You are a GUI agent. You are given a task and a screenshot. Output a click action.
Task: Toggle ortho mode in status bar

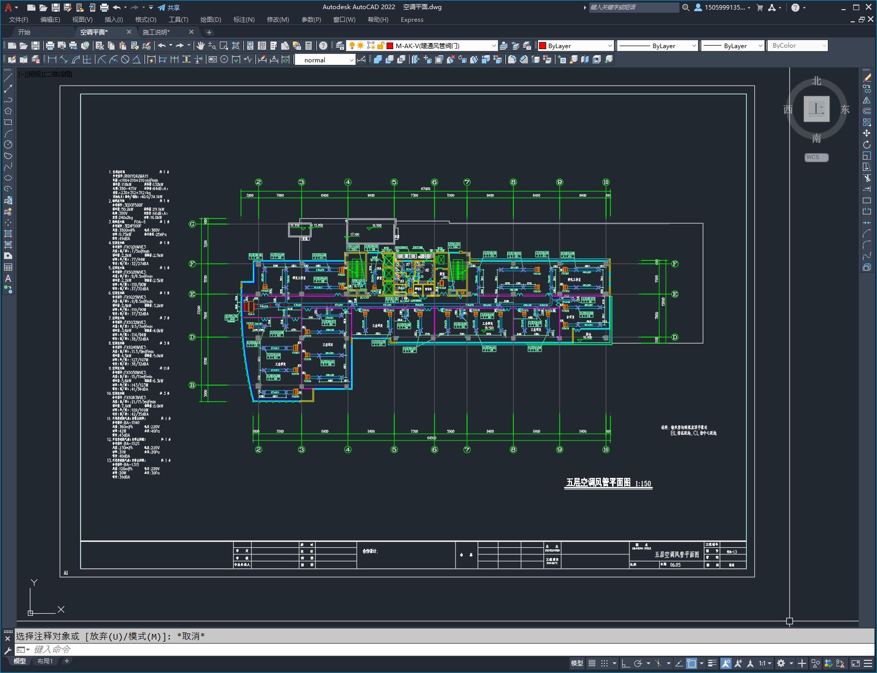click(x=626, y=663)
